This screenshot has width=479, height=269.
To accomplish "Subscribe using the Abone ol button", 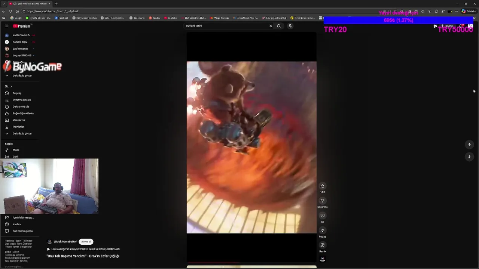I will 86,241.
